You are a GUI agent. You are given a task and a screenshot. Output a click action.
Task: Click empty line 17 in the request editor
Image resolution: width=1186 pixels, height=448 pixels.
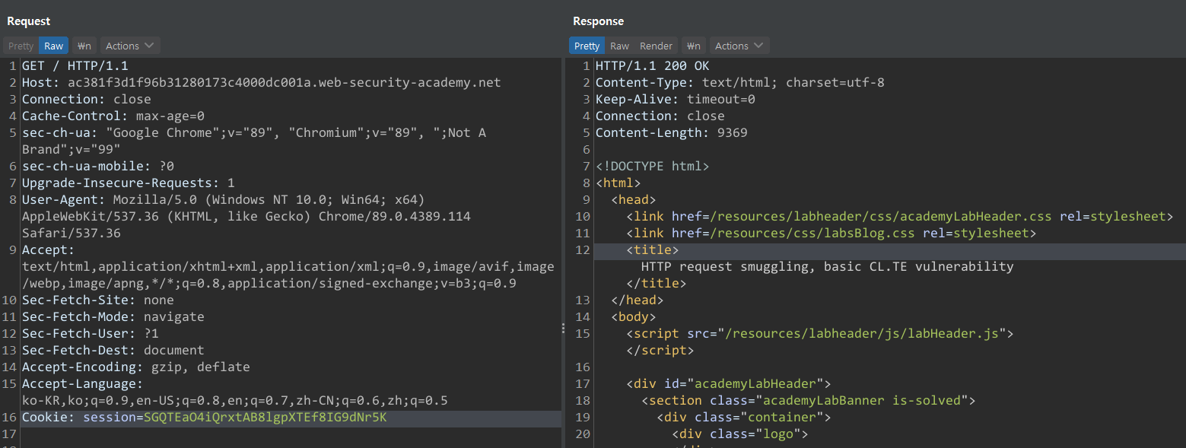click(291, 434)
